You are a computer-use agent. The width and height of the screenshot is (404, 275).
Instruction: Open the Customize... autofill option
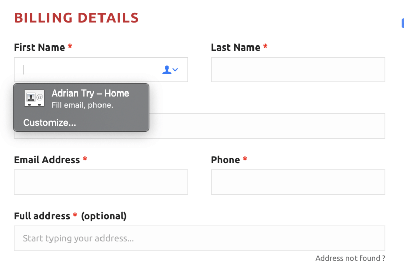(49, 122)
